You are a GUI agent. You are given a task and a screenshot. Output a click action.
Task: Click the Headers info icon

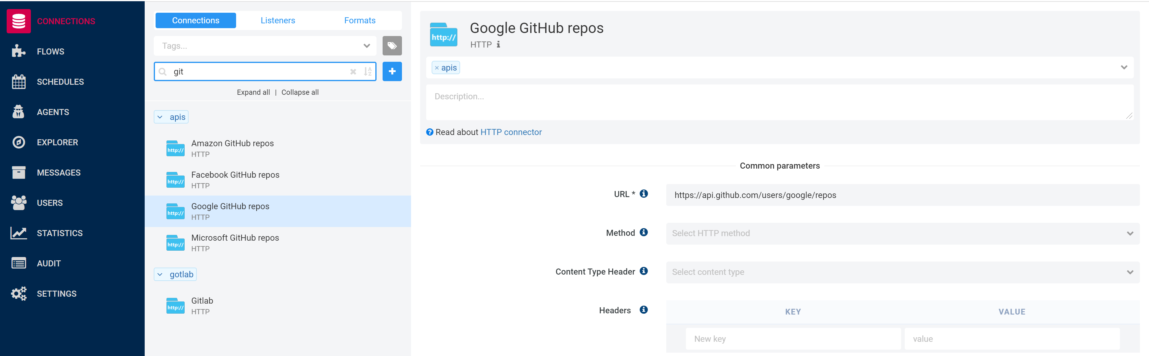click(644, 310)
